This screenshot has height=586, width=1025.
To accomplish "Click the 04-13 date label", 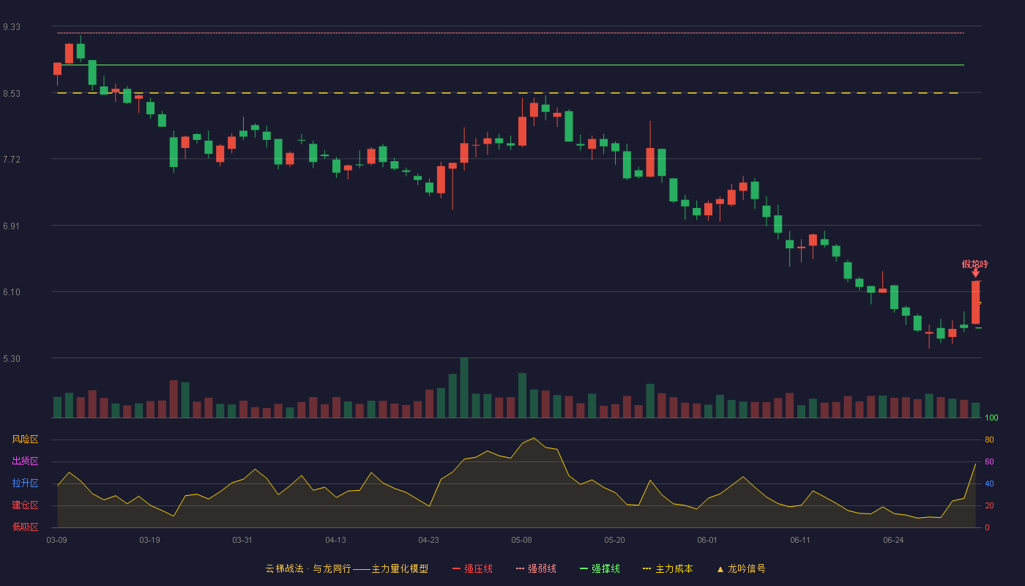I will click(335, 540).
